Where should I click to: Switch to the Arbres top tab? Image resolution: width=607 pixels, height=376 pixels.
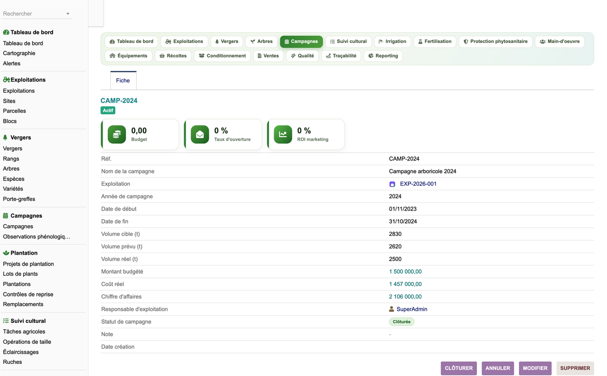tap(262, 41)
